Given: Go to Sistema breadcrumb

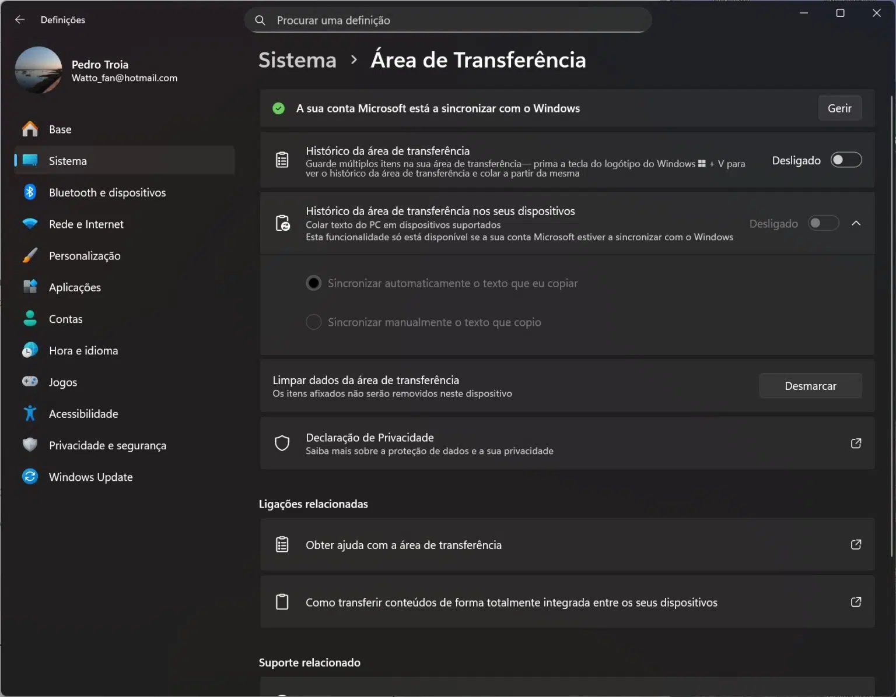Looking at the screenshot, I should (297, 60).
